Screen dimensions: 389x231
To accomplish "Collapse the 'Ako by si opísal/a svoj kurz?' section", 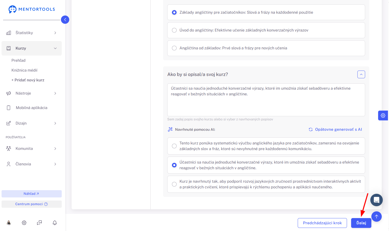I will [x=361, y=74].
